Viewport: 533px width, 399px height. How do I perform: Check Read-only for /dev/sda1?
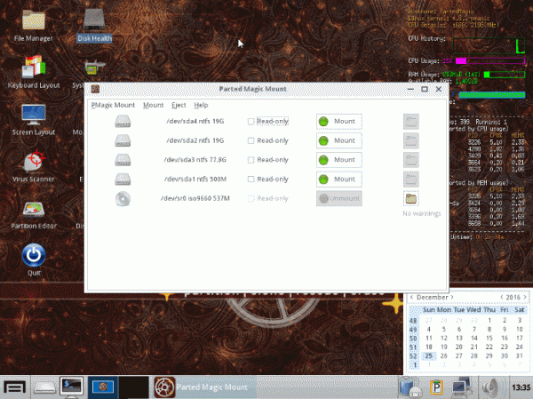click(x=251, y=180)
